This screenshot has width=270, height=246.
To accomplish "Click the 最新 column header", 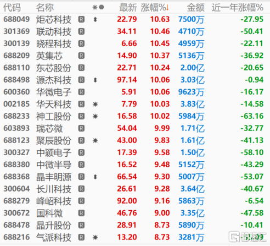I will [x=128, y=8].
